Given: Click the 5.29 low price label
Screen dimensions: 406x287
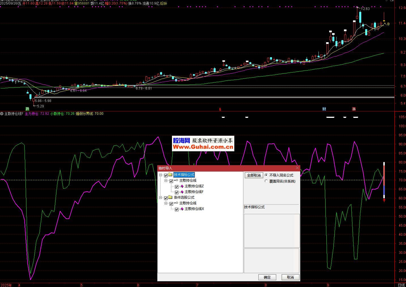Looking at the screenshot, I should click(41, 106).
